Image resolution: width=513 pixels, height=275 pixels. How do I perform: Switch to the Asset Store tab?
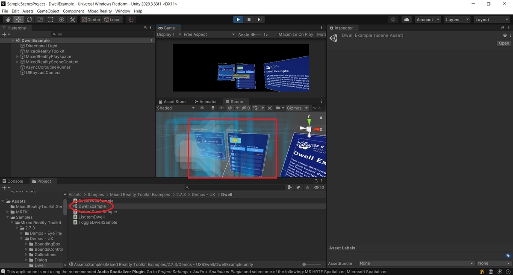172,102
